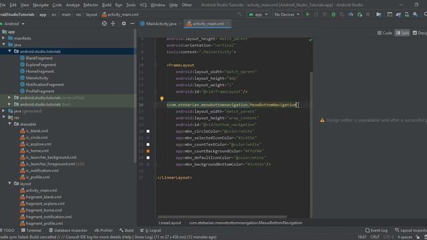Click the yellow lightbulb quick-fix icon
This screenshot has width=427, height=240.
(161, 99)
